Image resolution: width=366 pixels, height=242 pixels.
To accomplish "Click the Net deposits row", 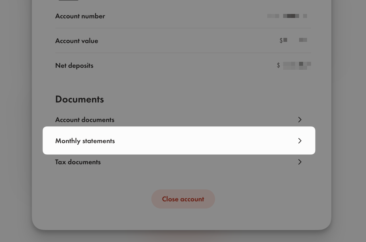I will tap(183, 65).
